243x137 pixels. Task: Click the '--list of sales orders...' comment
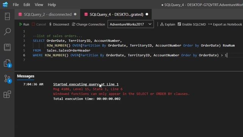[x=57, y=36]
